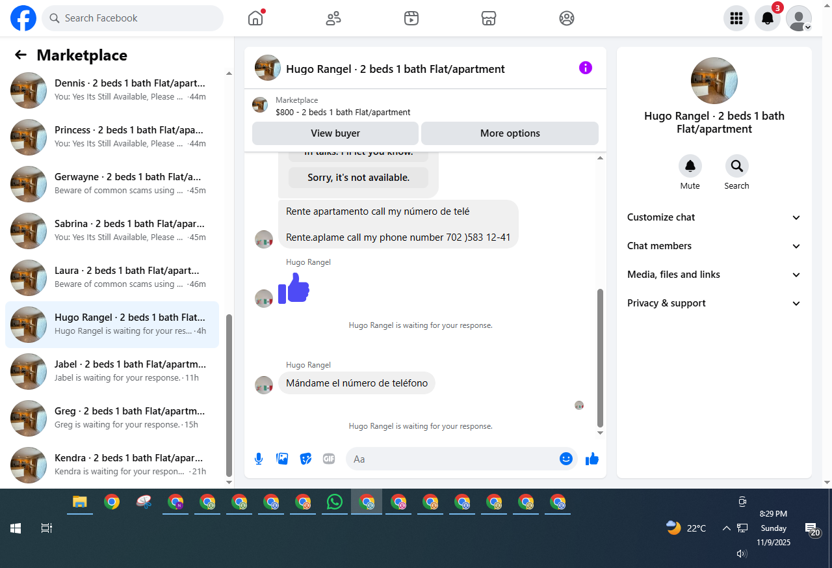Show hidden system tray icons
The height and width of the screenshot is (568, 832).
point(727,528)
